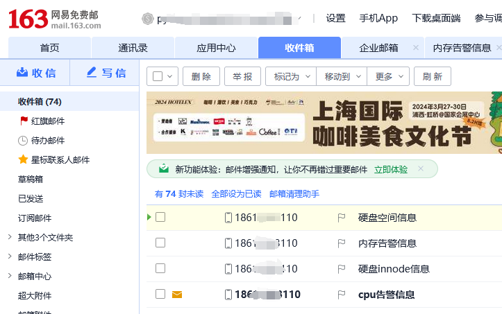Click 全部设为已读 link
502x314 pixels.
point(236,194)
